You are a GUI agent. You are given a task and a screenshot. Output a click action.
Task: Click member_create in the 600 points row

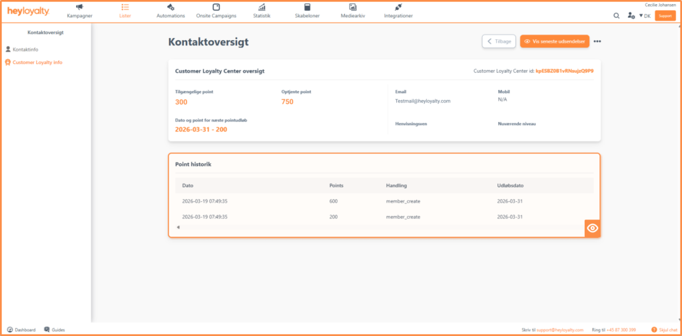(x=403, y=201)
